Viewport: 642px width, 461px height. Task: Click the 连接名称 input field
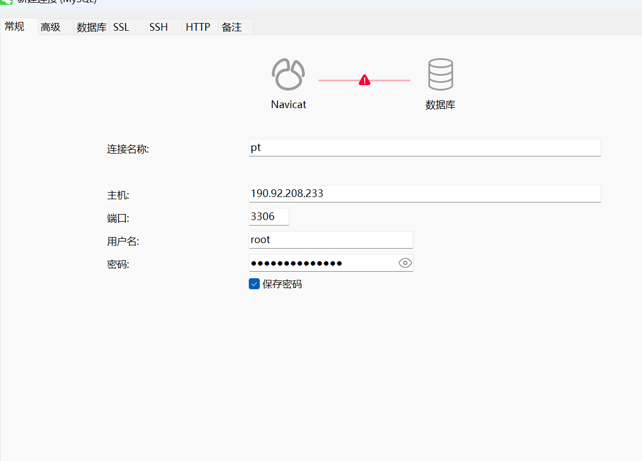pos(425,148)
